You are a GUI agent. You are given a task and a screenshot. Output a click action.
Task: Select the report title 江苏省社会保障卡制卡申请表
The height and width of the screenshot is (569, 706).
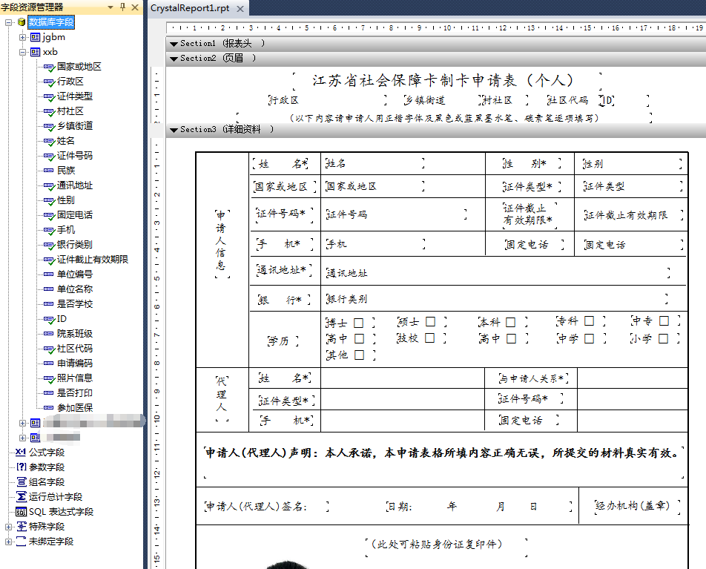click(x=446, y=81)
